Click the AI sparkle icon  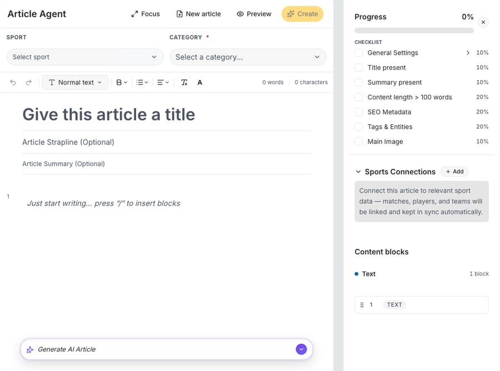[x=30, y=350]
